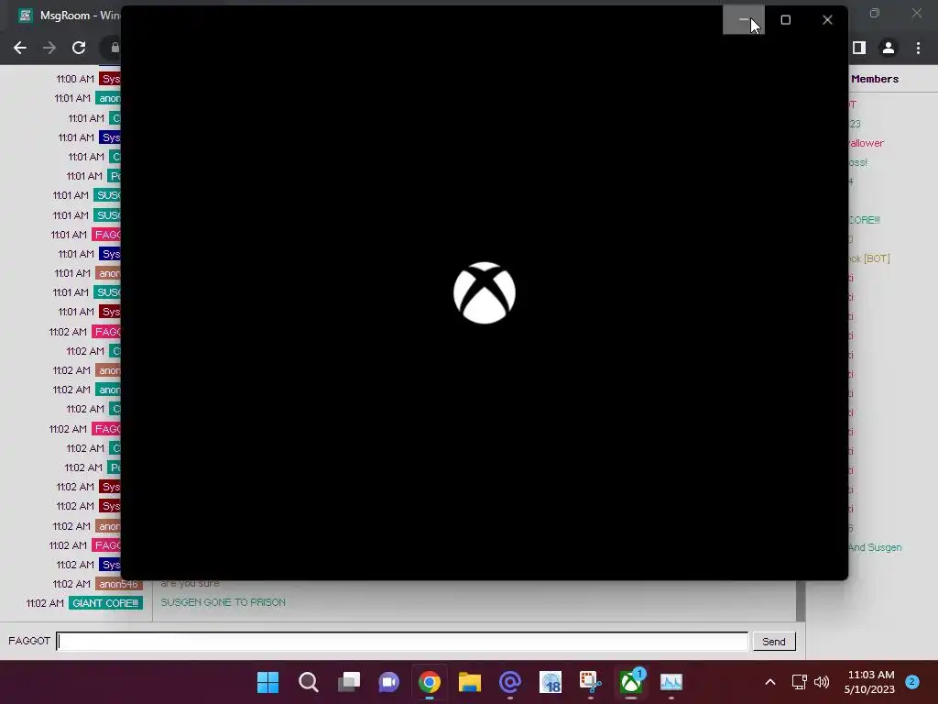Close the Xbox window
Viewport: 938px width, 704px height.
pos(827,20)
